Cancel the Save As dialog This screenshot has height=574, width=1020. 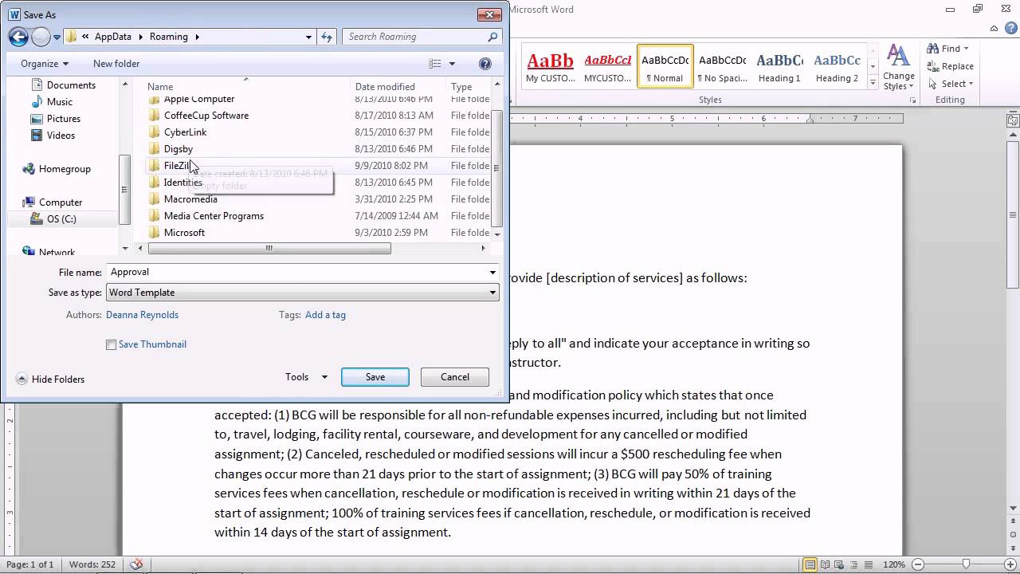click(x=455, y=377)
